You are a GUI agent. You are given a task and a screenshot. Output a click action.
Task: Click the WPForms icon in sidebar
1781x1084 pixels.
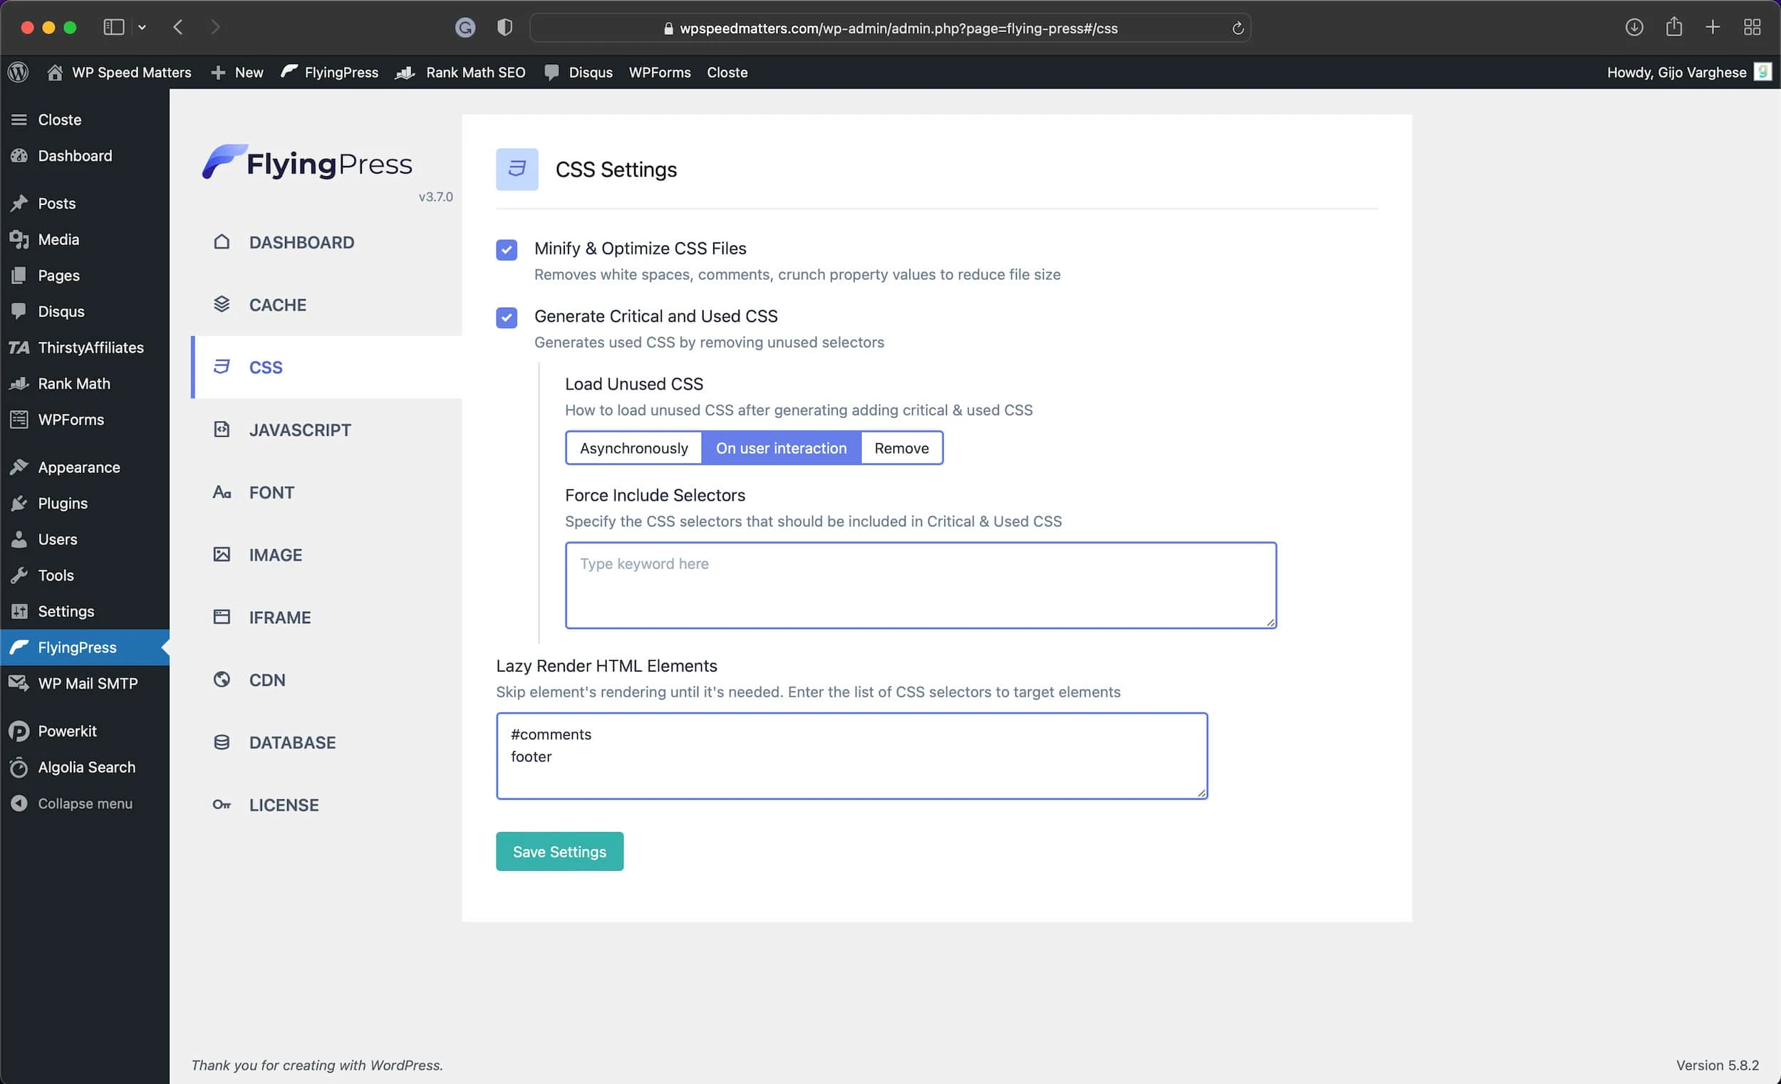[19, 419]
